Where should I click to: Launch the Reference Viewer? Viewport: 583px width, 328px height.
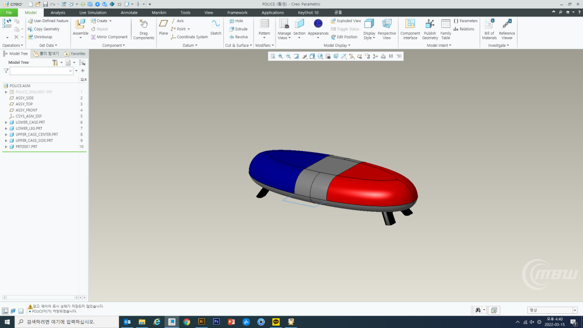(507, 29)
